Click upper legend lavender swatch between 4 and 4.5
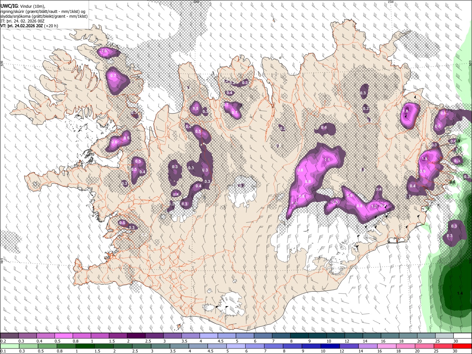The image size is (472, 354). point(208,336)
